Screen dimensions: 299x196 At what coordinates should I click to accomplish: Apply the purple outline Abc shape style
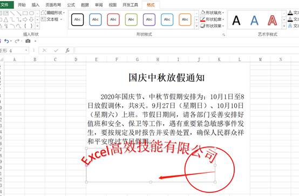point(149,19)
